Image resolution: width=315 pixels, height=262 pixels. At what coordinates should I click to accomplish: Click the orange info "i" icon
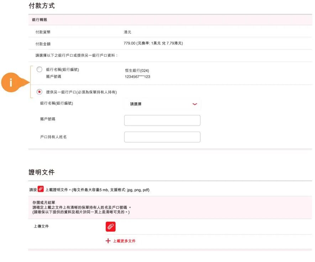pyautogui.click(x=11, y=83)
